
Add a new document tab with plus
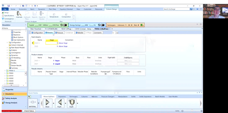112,29
